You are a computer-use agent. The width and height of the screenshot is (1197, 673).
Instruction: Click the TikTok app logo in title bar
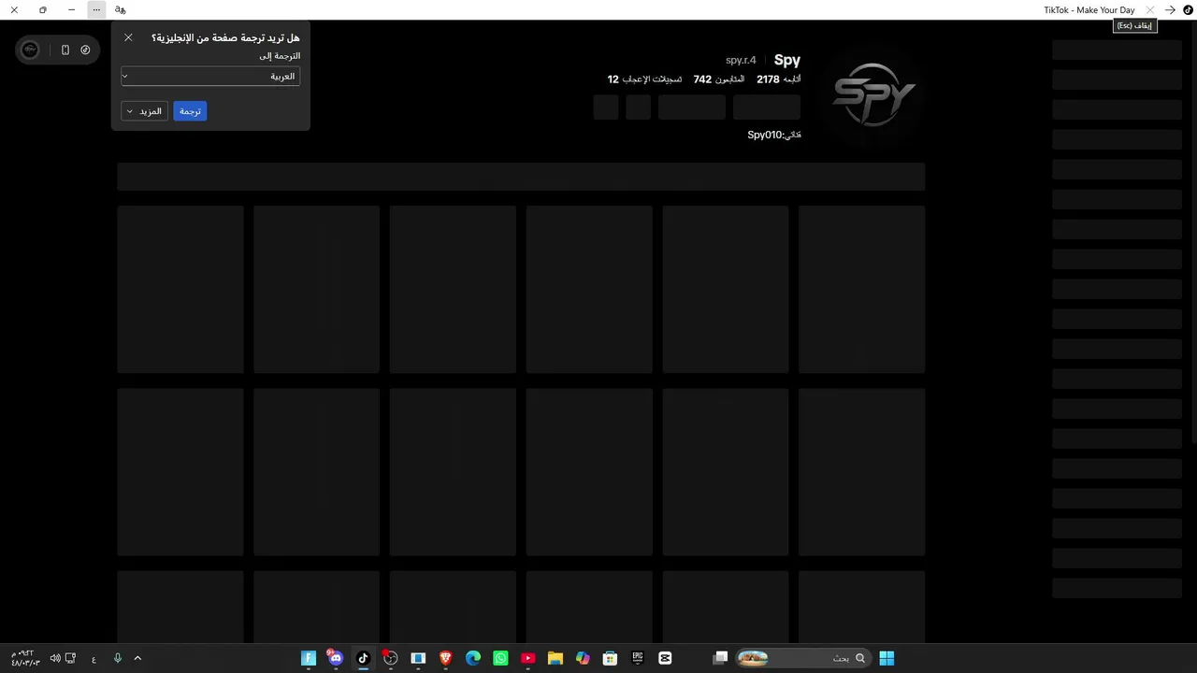click(x=1189, y=9)
